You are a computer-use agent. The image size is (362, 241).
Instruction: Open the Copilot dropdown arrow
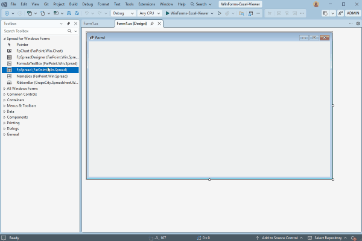click(x=332, y=13)
